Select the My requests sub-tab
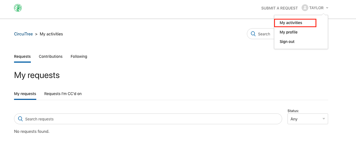Viewport: 356px width, 142px height. click(25, 94)
